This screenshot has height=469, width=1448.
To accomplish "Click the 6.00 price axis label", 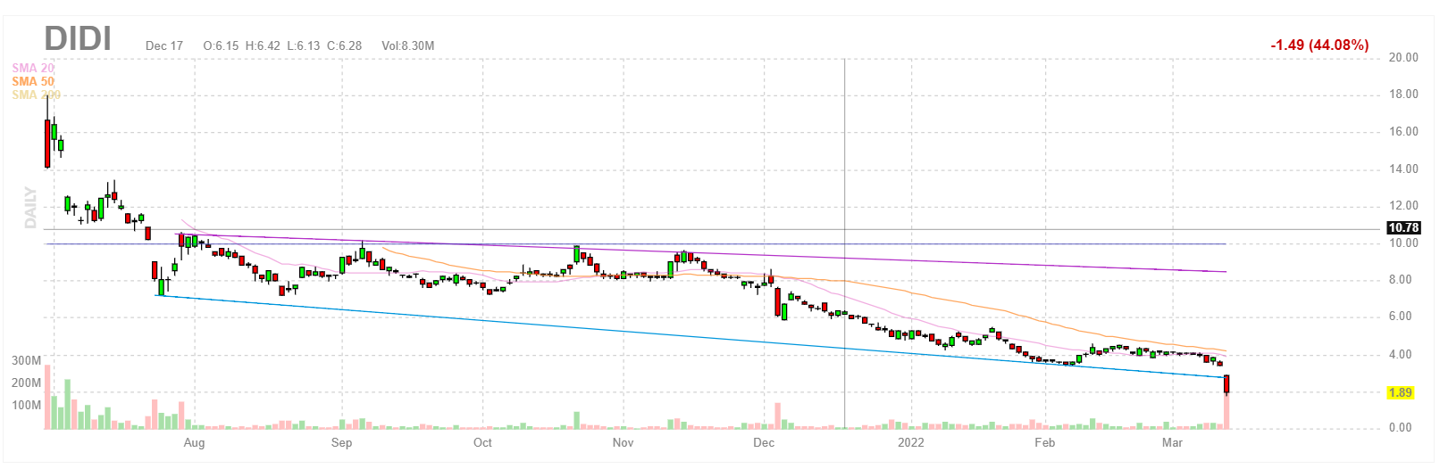I will (x=1400, y=316).
